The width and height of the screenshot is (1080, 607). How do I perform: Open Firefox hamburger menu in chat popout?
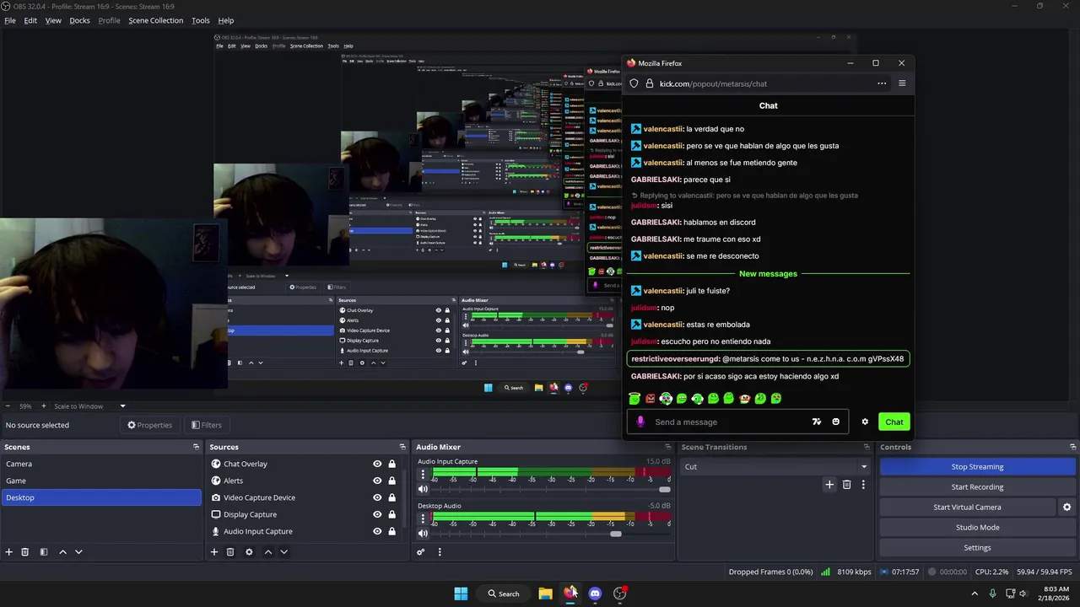coord(902,83)
